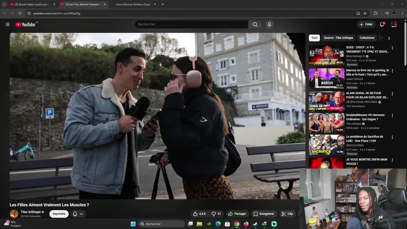Viewport: 407px width, 229px height.
Task: Click the Créer button
Action: (x=366, y=24)
